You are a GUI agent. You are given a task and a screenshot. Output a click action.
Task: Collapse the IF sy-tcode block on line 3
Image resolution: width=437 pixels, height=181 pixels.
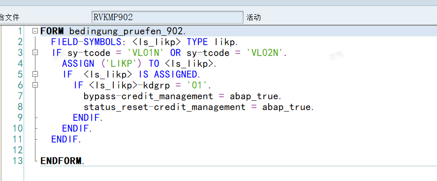click(x=35, y=53)
